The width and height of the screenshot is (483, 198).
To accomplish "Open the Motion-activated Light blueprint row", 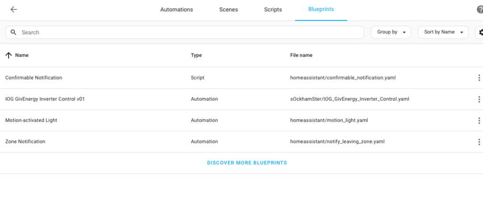I will click(x=241, y=120).
